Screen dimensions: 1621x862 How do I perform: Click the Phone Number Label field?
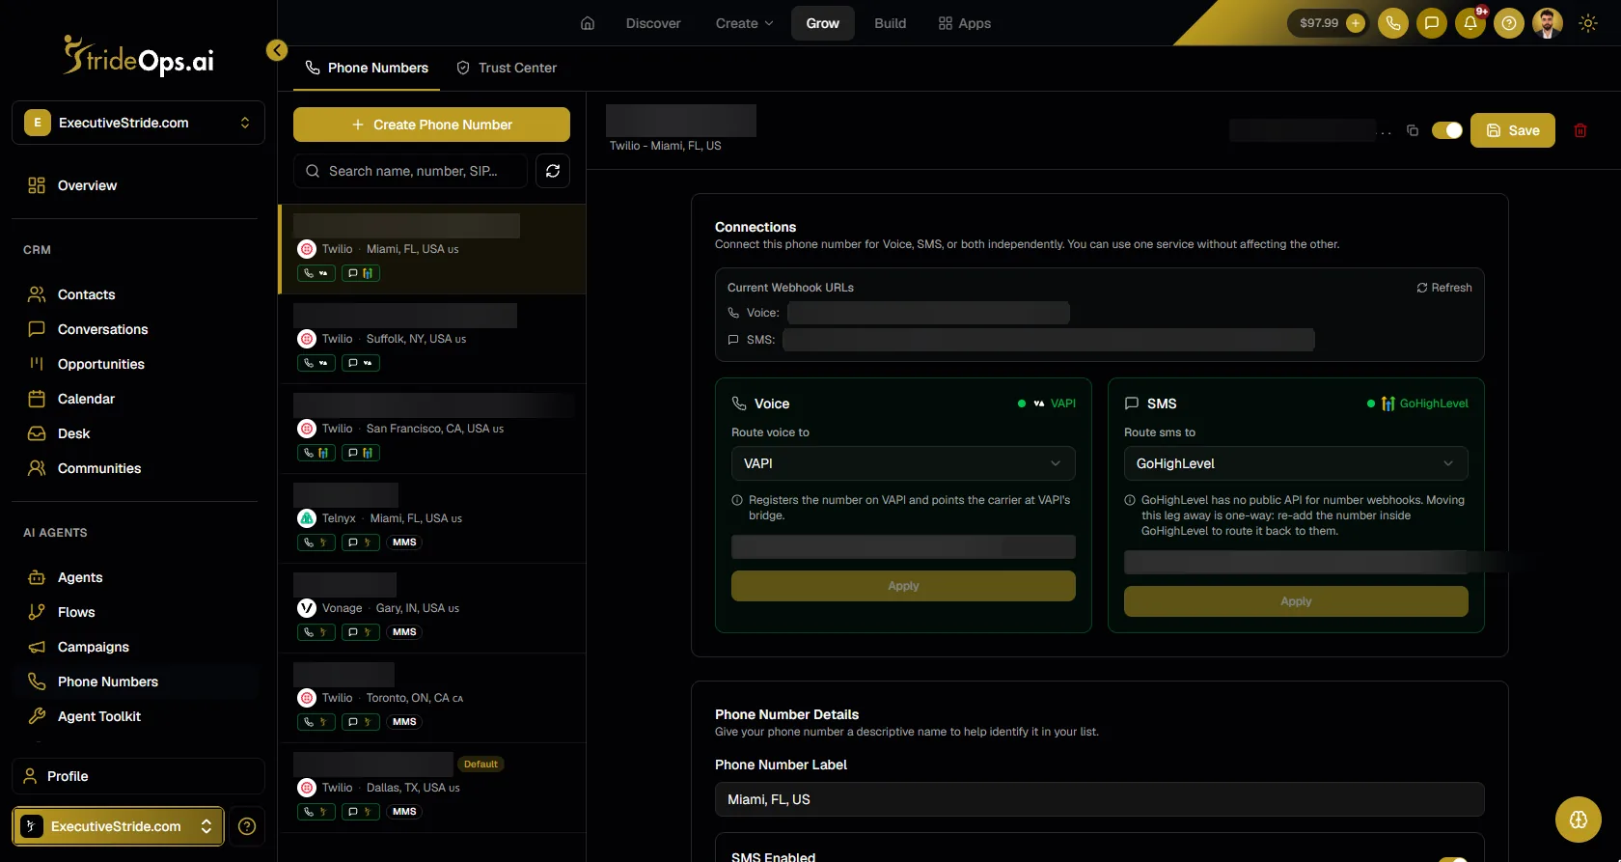pos(1099,799)
